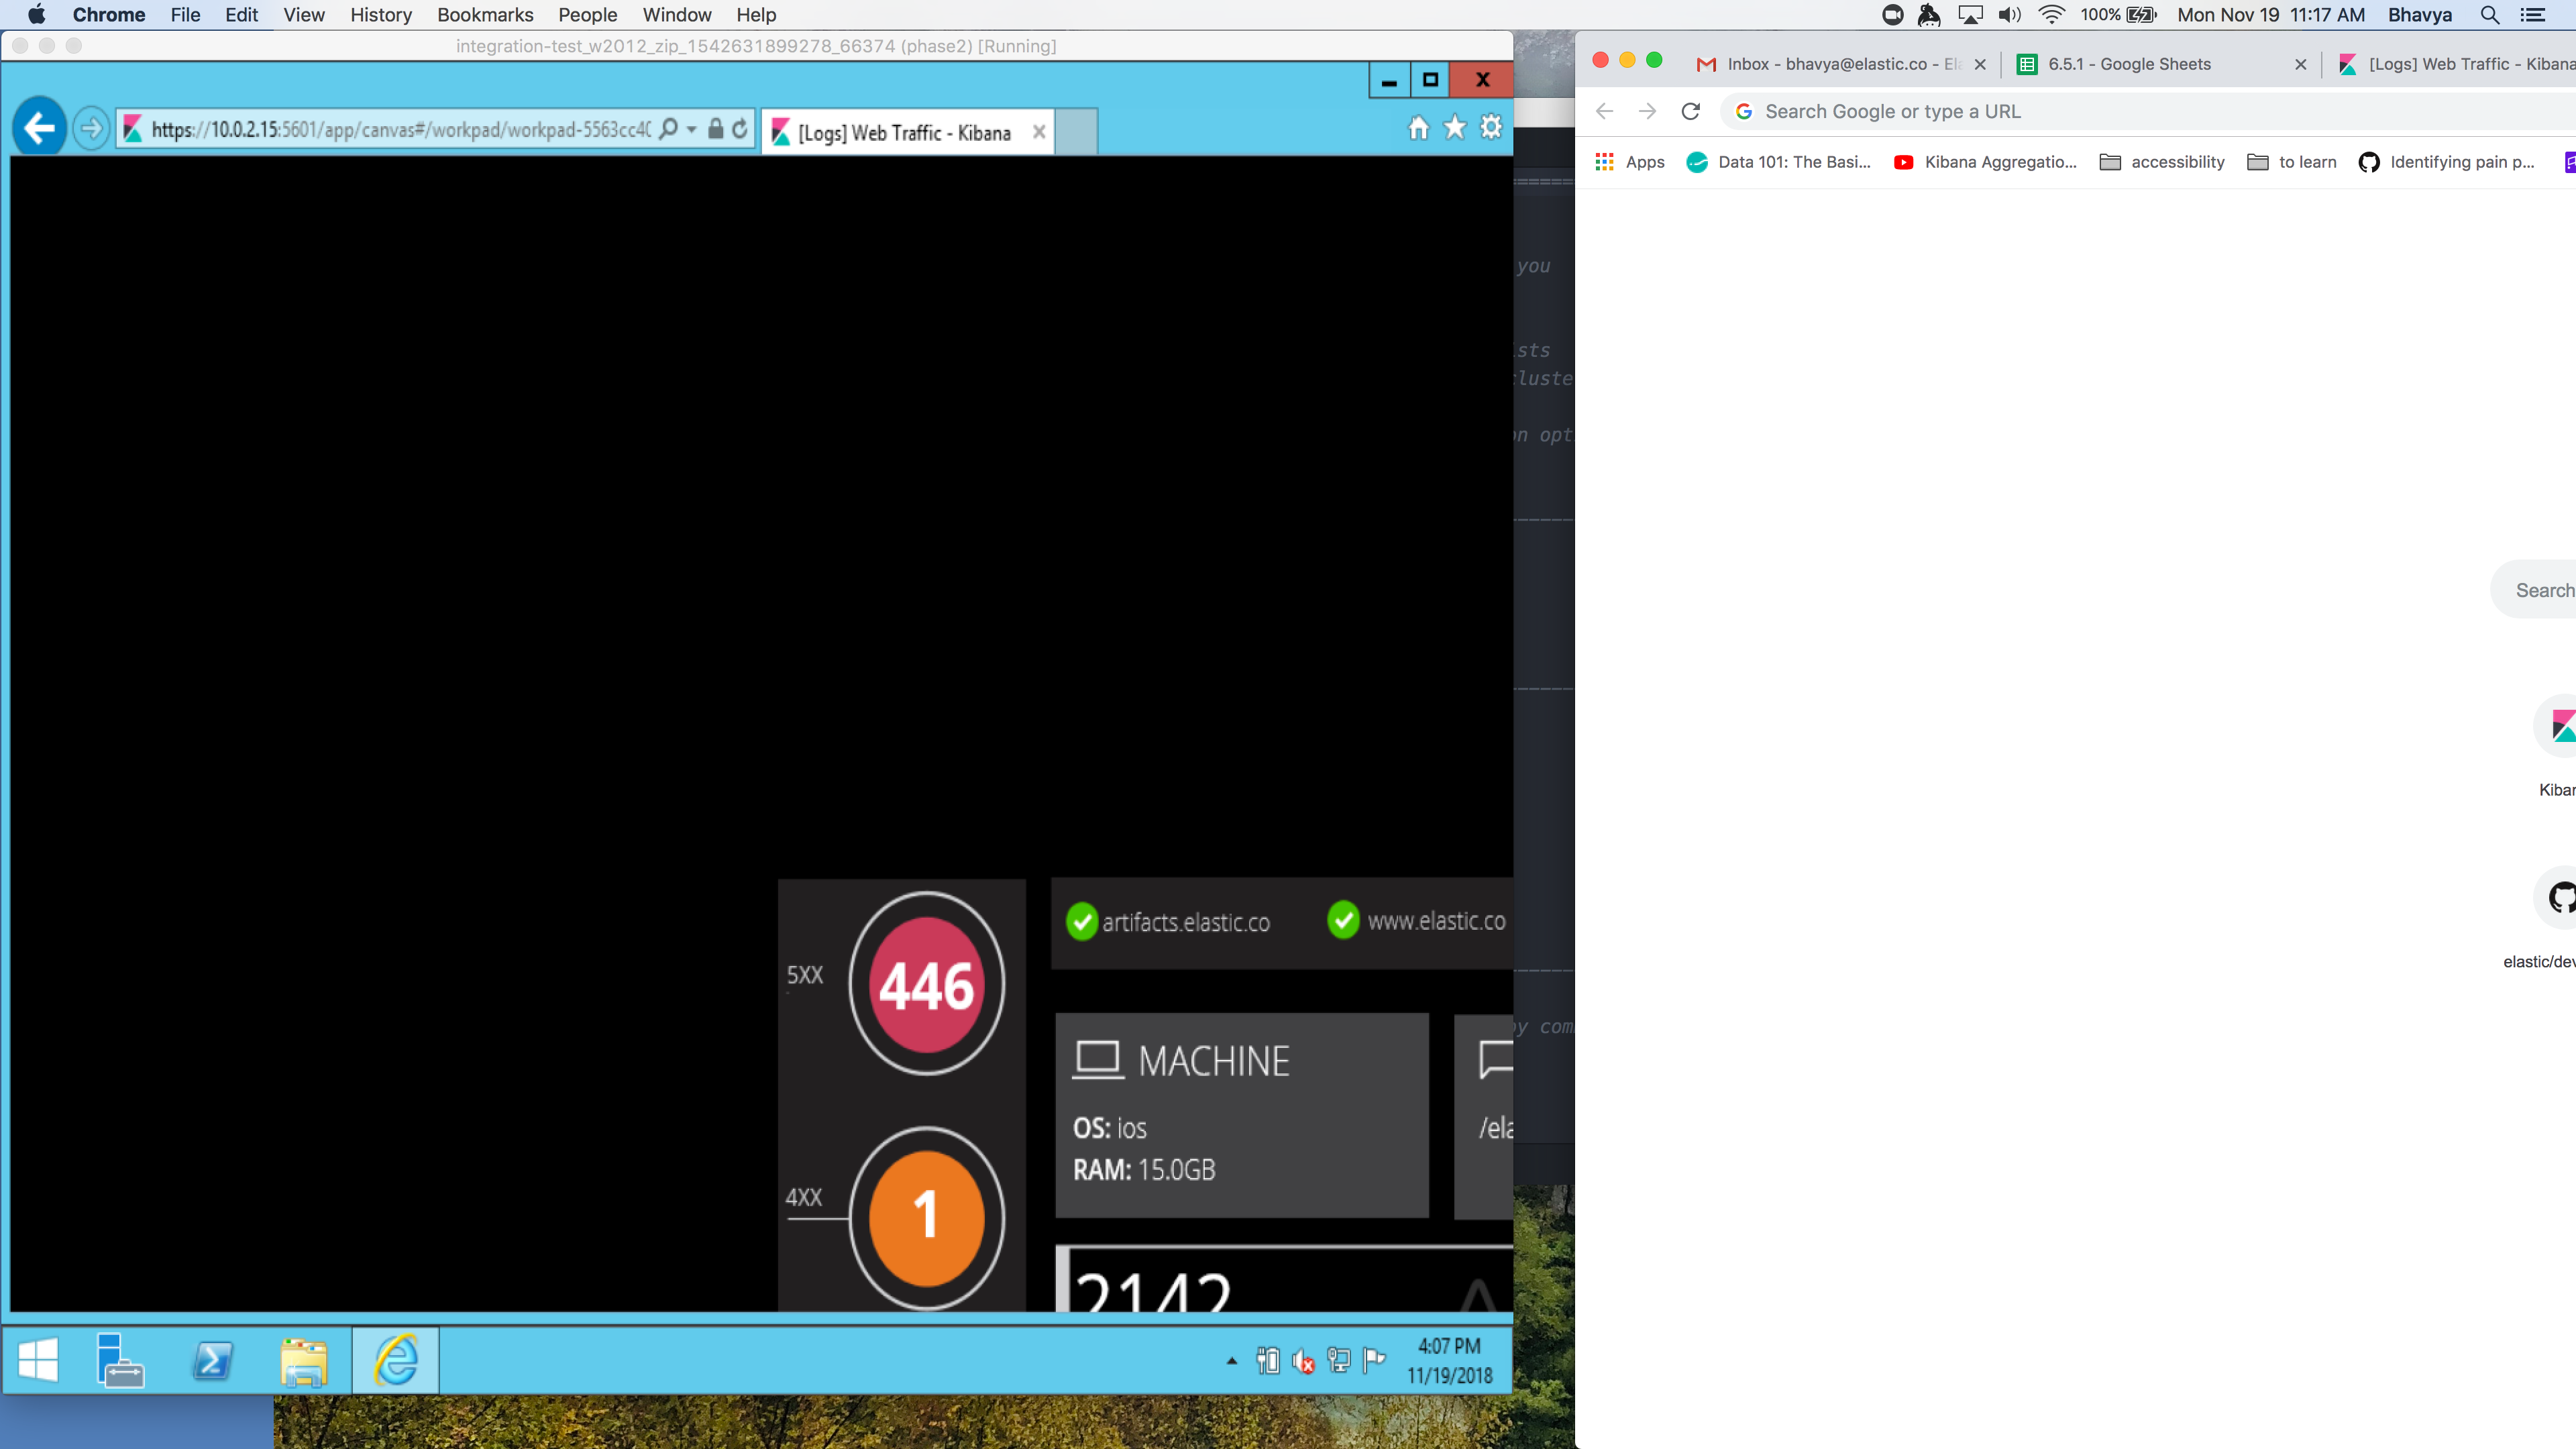Click the Windows clock 4:07 PM
The height and width of the screenshot is (1449, 2576).
(x=1450, y=1346)
